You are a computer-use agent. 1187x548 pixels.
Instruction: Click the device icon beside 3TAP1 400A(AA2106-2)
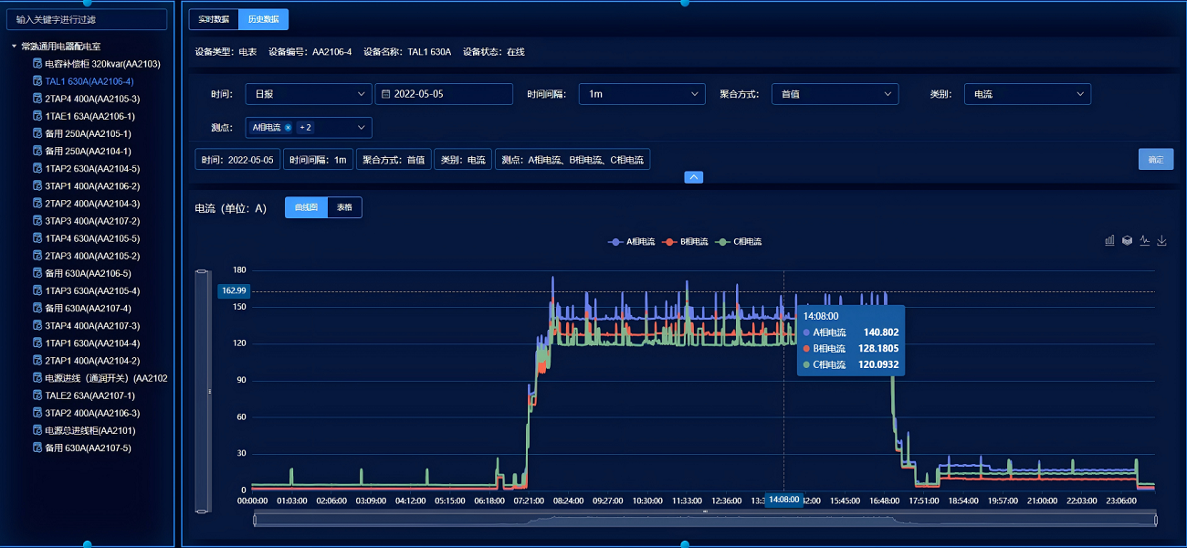(x=37, y=186)
